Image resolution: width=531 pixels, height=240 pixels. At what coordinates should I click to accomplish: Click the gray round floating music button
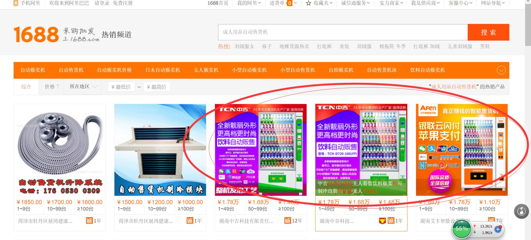pos(521,211)
